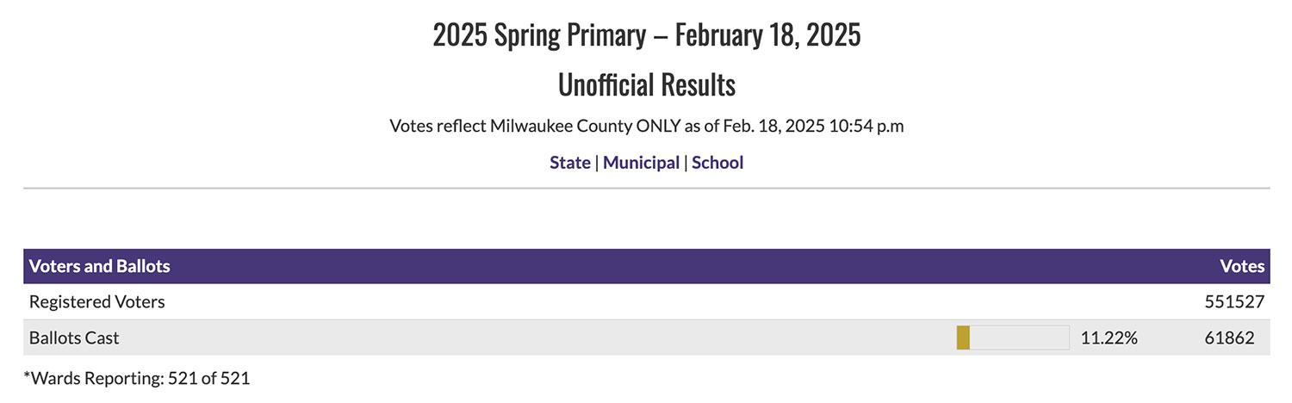The width and height of the screenshot is (1292, 403).
Task: Click the gold filled portion of turnout bar
Action: pyautogui.click(x=963, y=338)
